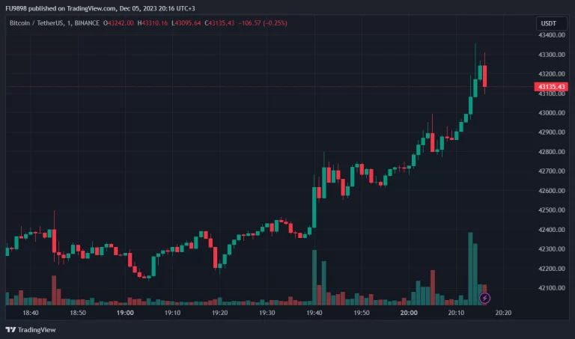Click the last red candlestick on chart
This screenshot has width=575, height=339.
pos(485,76)
